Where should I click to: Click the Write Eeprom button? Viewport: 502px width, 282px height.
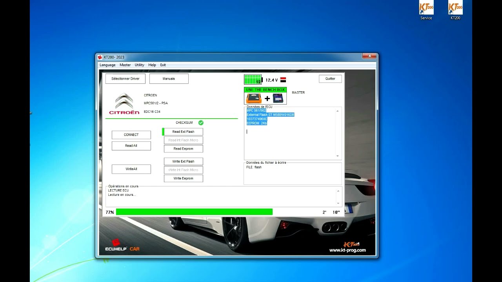[x=184, y=179]
